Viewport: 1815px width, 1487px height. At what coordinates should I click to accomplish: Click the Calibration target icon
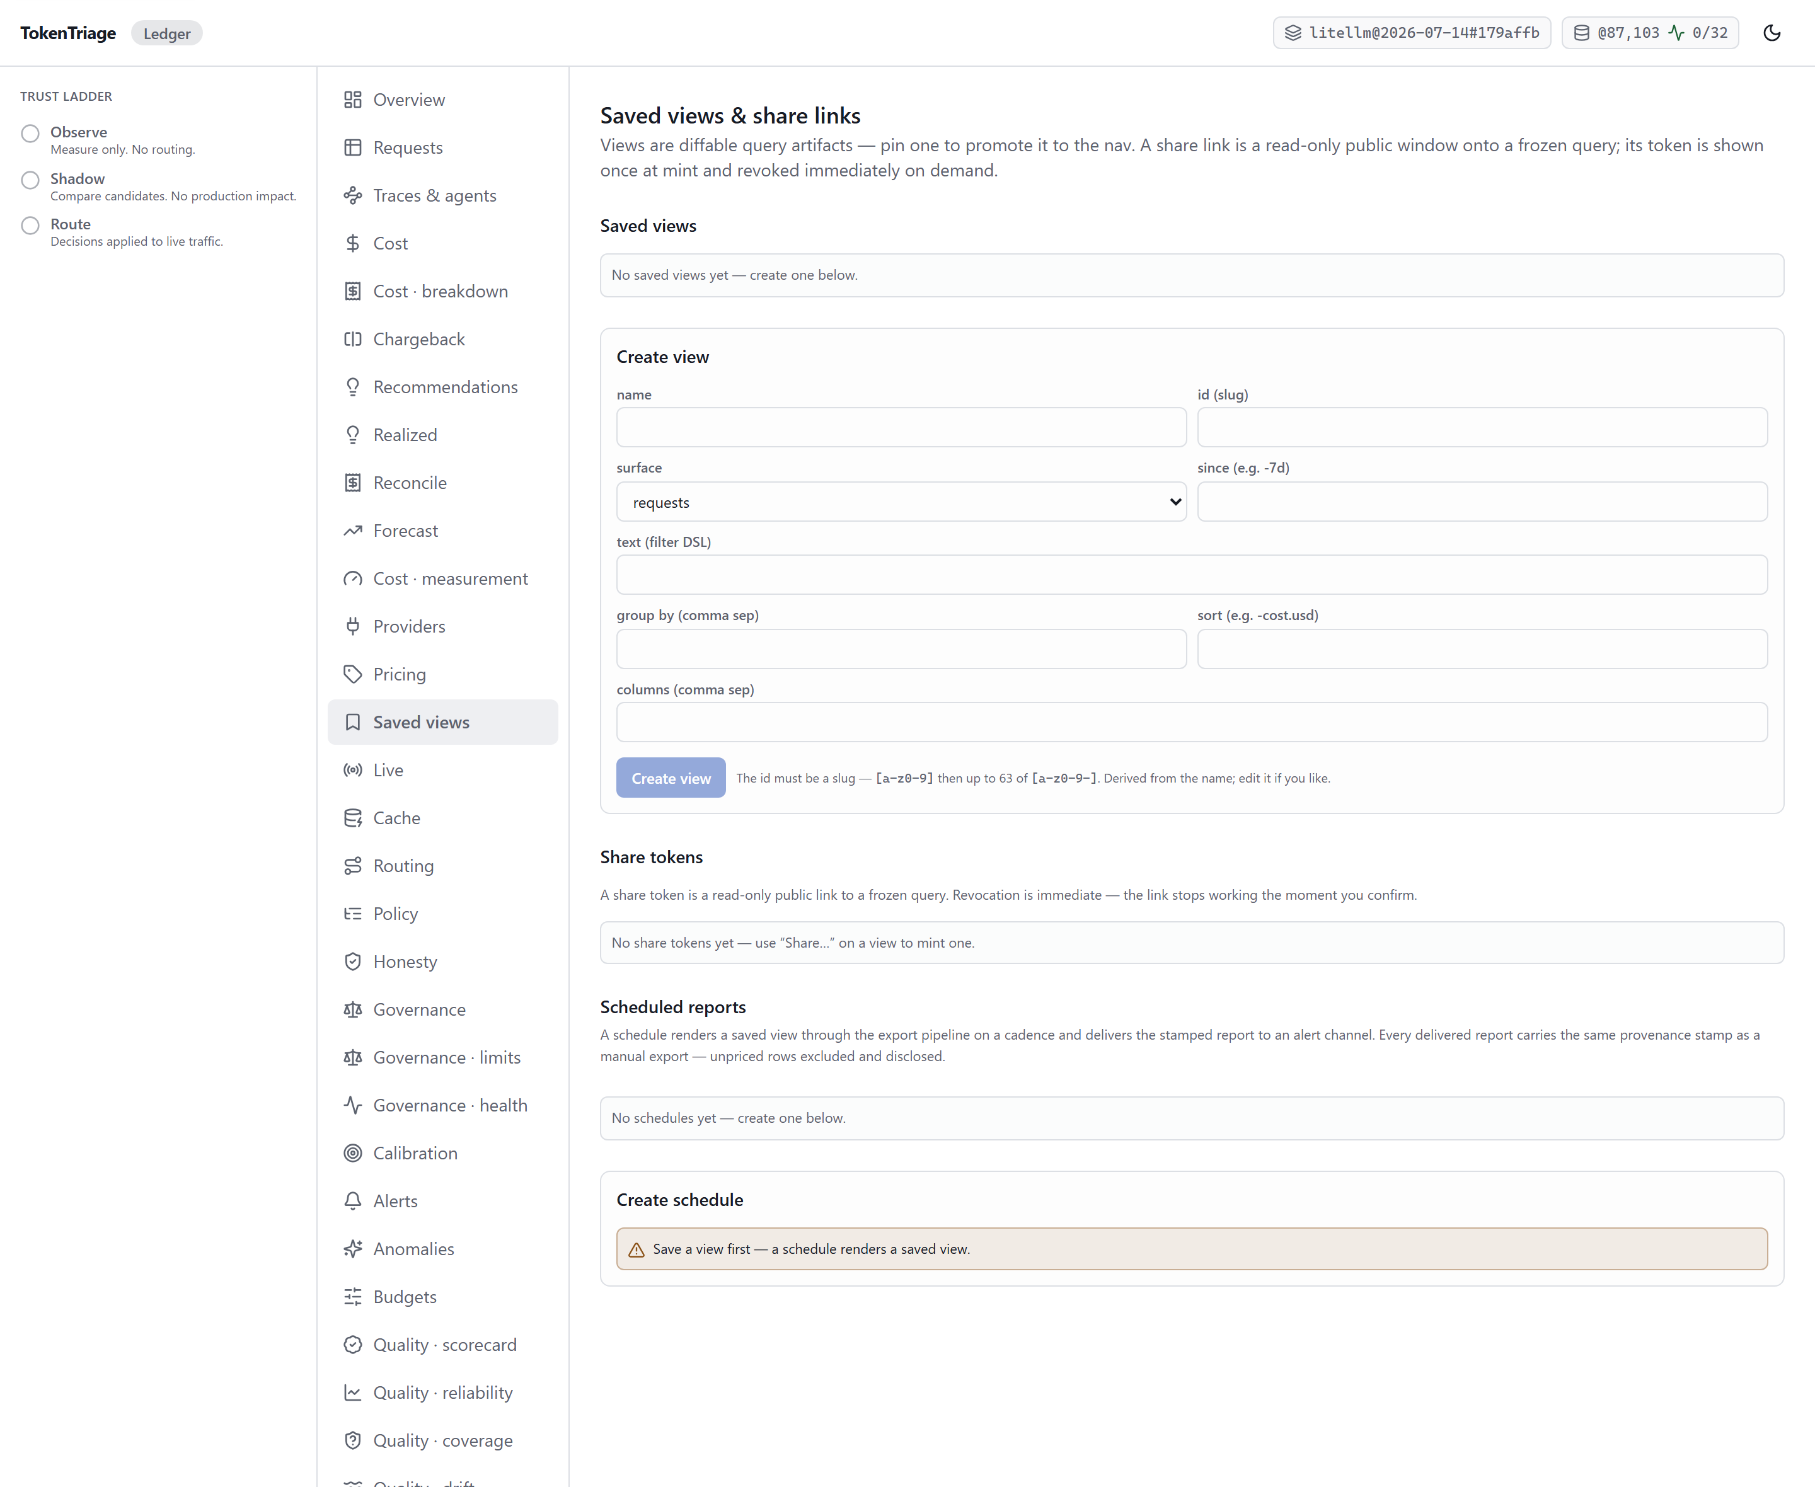tap(353, 1153)
